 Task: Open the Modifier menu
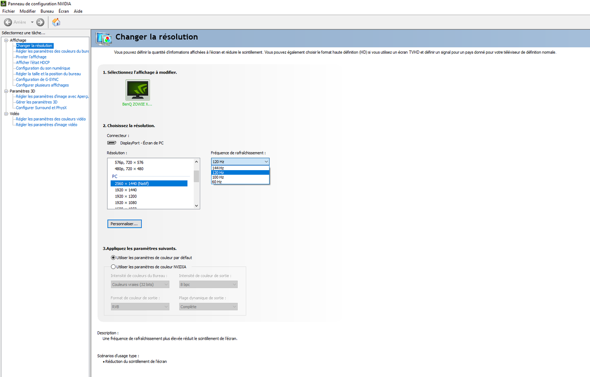[27, 11]
